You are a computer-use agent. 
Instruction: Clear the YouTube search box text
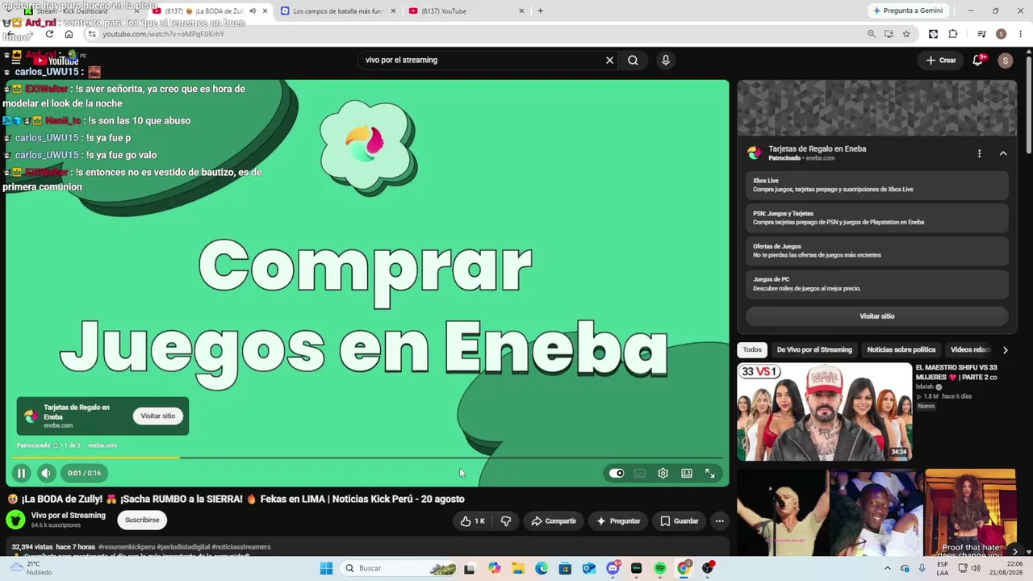(x=610, y=60)
